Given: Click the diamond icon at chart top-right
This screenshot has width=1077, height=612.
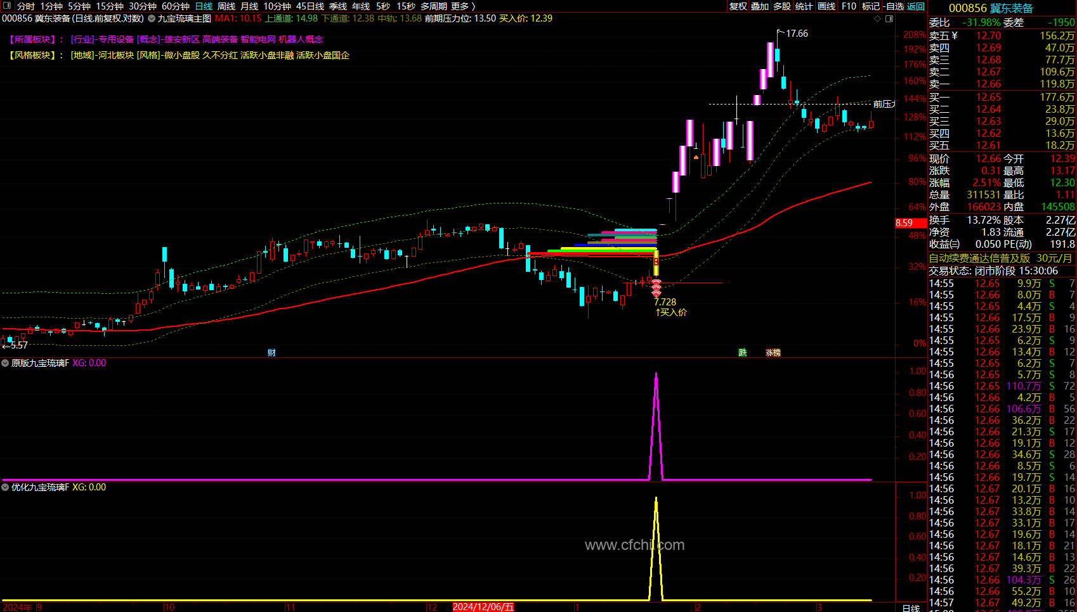Looking at the screenshot, I should (x=878, y=18).
